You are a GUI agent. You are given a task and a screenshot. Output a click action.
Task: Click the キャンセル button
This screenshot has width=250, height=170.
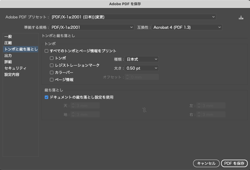206,163
